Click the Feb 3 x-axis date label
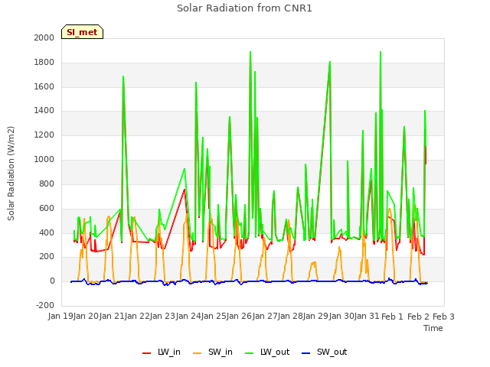This screenshot has height=367, width=490. [x=443, y=317]
